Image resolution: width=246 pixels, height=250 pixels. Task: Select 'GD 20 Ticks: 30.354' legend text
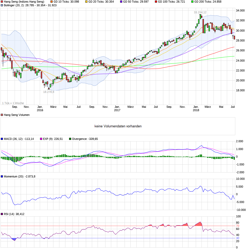101,2
